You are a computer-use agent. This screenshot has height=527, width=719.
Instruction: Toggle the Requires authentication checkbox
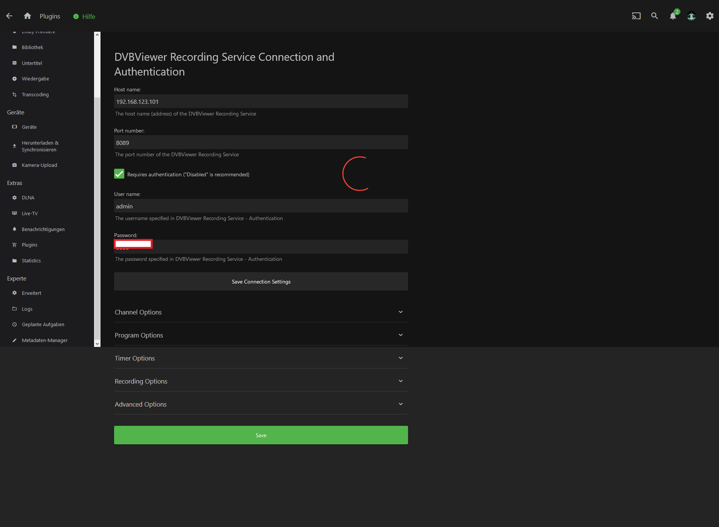119,174
